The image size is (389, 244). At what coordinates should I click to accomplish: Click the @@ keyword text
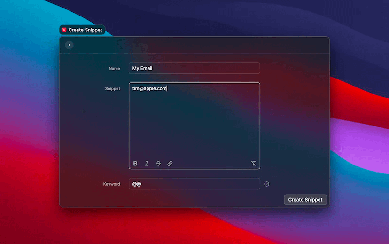[137, 184]
